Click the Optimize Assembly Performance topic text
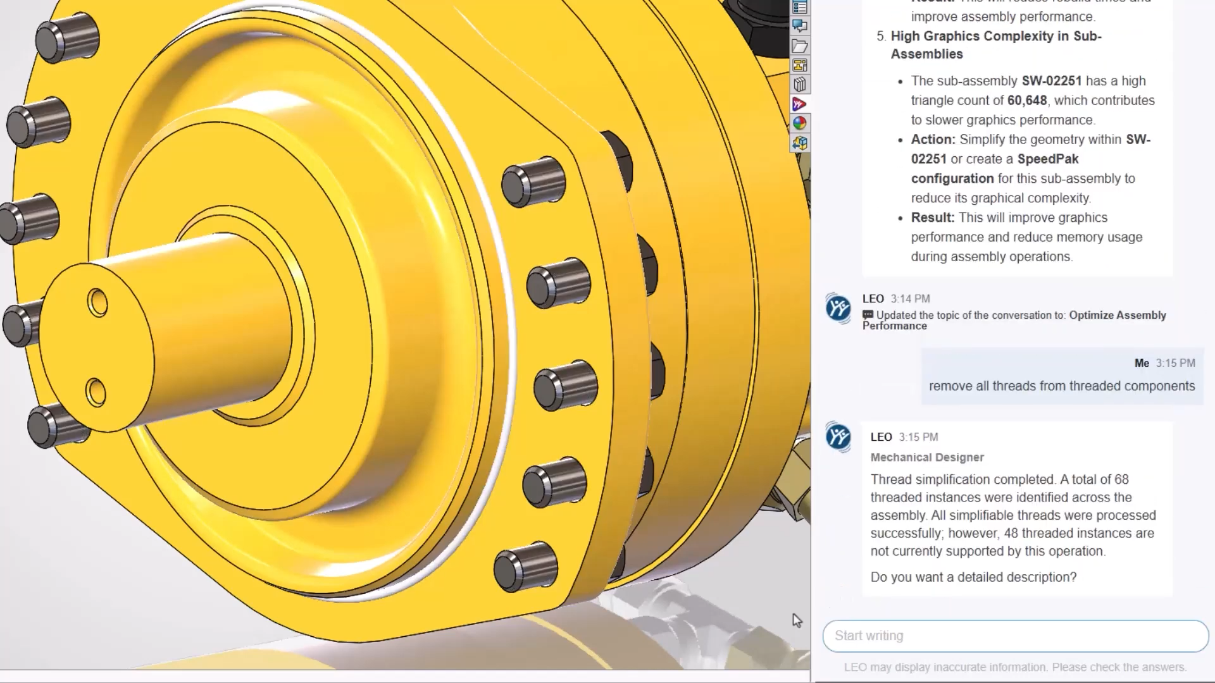Screen dimensions: 1215x683 pyautogui.click(x=1014, y=320)
